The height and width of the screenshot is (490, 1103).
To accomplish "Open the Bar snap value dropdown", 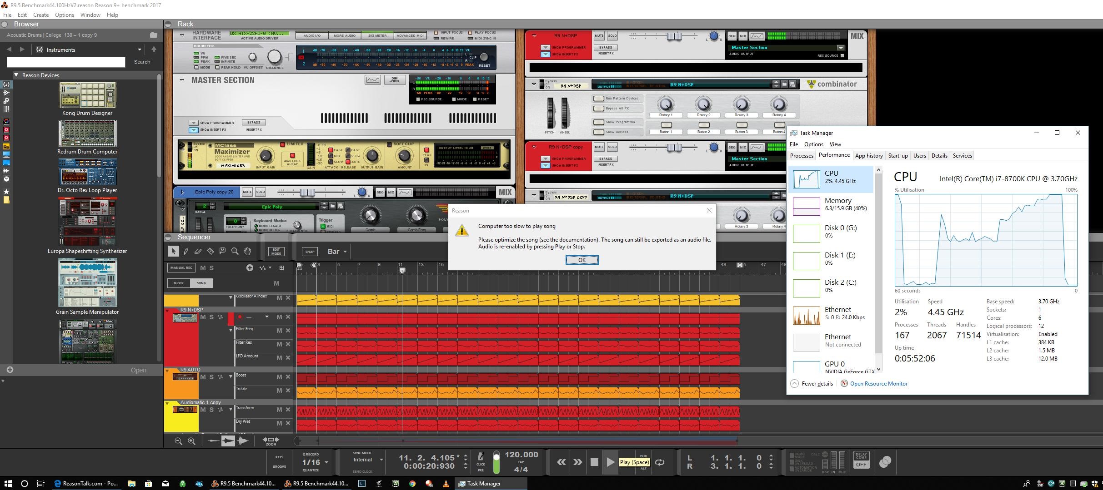I will [337, 252].
